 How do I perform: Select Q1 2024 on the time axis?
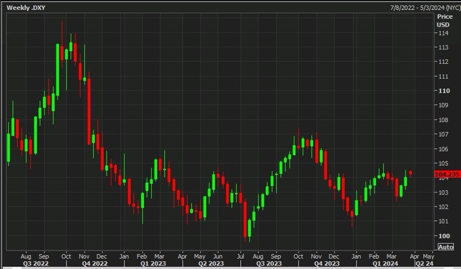pyautogui.click(x=384, y=264)
